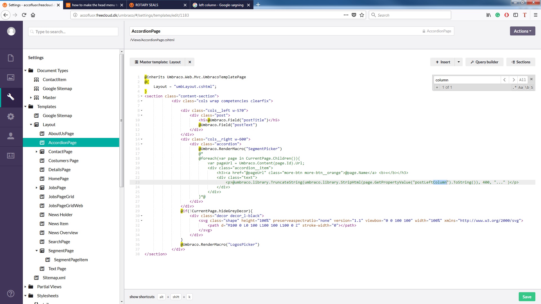This screenshot has height=304, width=541.
Task: Open the user avatar profile
Action: point(11,31)
